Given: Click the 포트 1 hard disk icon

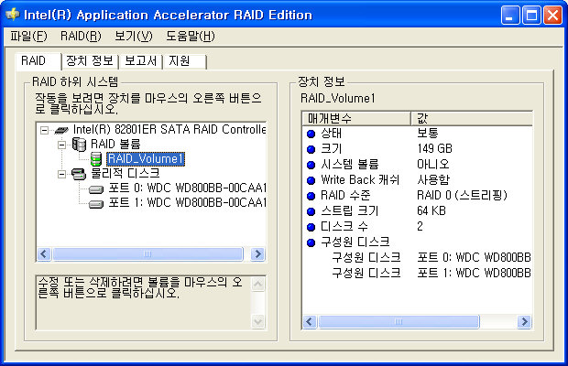Looking at the screenshot, I should coord(96,204).
